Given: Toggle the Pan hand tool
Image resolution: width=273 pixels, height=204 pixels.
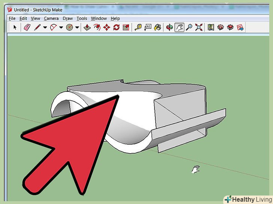Looking at the screenshot, I should click(180, 27).
